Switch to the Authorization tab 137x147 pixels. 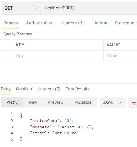click(x=39, y=23)
